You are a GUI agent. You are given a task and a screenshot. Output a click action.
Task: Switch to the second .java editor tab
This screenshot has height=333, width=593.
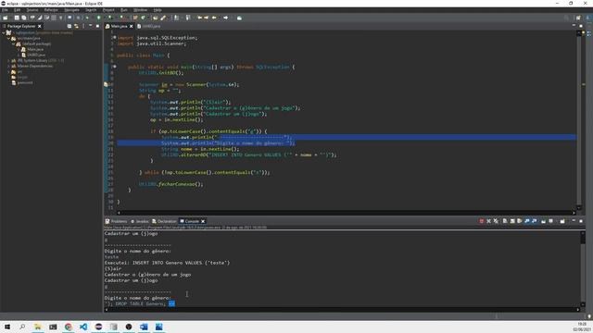[149, 26]
